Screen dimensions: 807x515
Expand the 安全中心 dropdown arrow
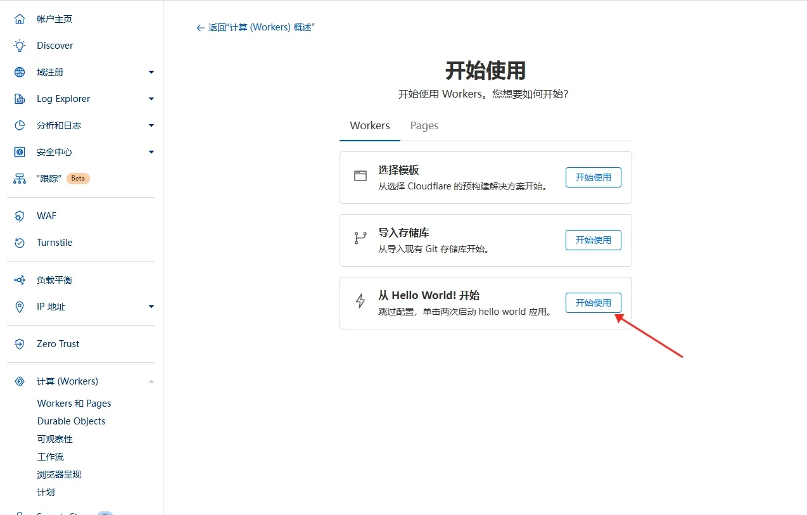pos(151,152)
